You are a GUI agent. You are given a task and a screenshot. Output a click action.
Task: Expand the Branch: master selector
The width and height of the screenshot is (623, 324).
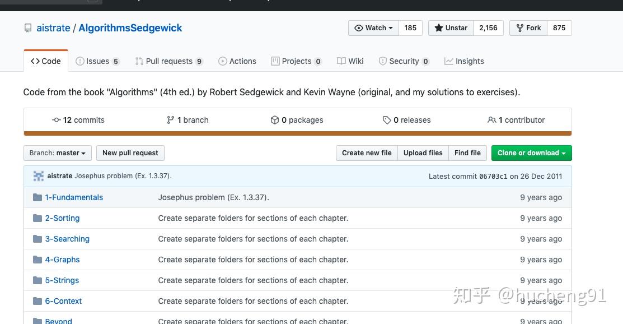pos(58,153)
